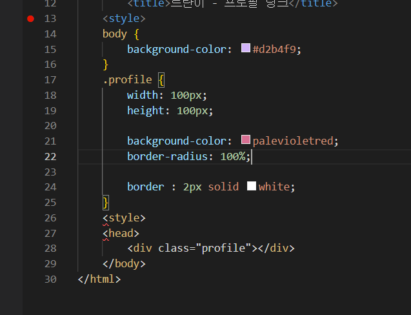
Task: Place cursor on opening style tag, line 13
Action: pos(124,19)
